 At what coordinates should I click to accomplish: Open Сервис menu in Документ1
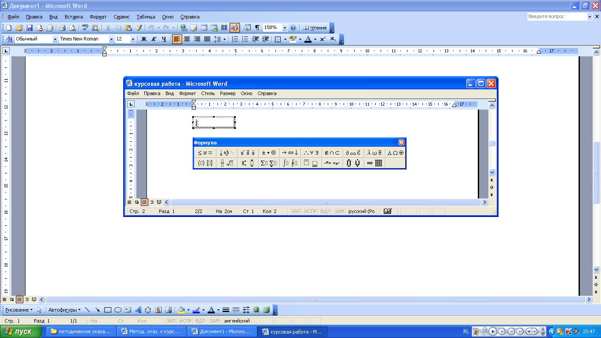click(121, 17)
